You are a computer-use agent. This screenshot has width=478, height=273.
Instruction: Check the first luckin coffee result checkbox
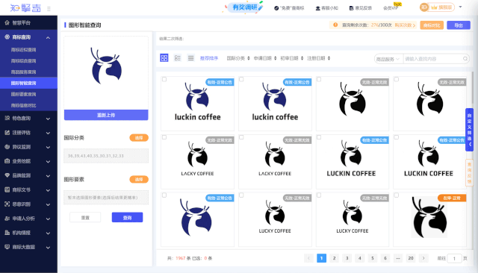164,79
